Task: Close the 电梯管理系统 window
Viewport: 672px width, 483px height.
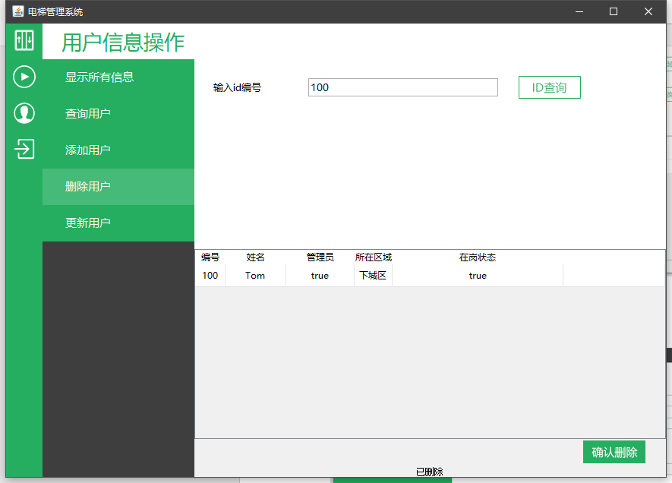Action: tap(648, 11)
